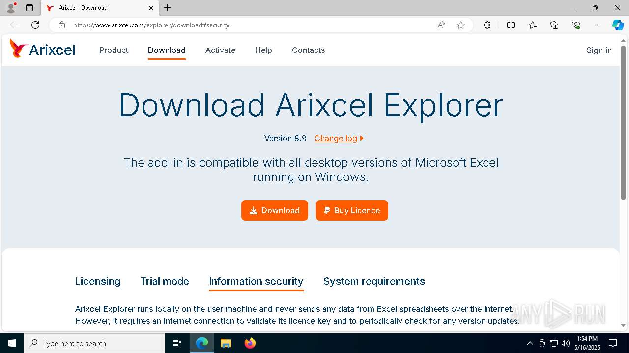Select the Download nav item
629x353 pixels.
coord(167,50)
